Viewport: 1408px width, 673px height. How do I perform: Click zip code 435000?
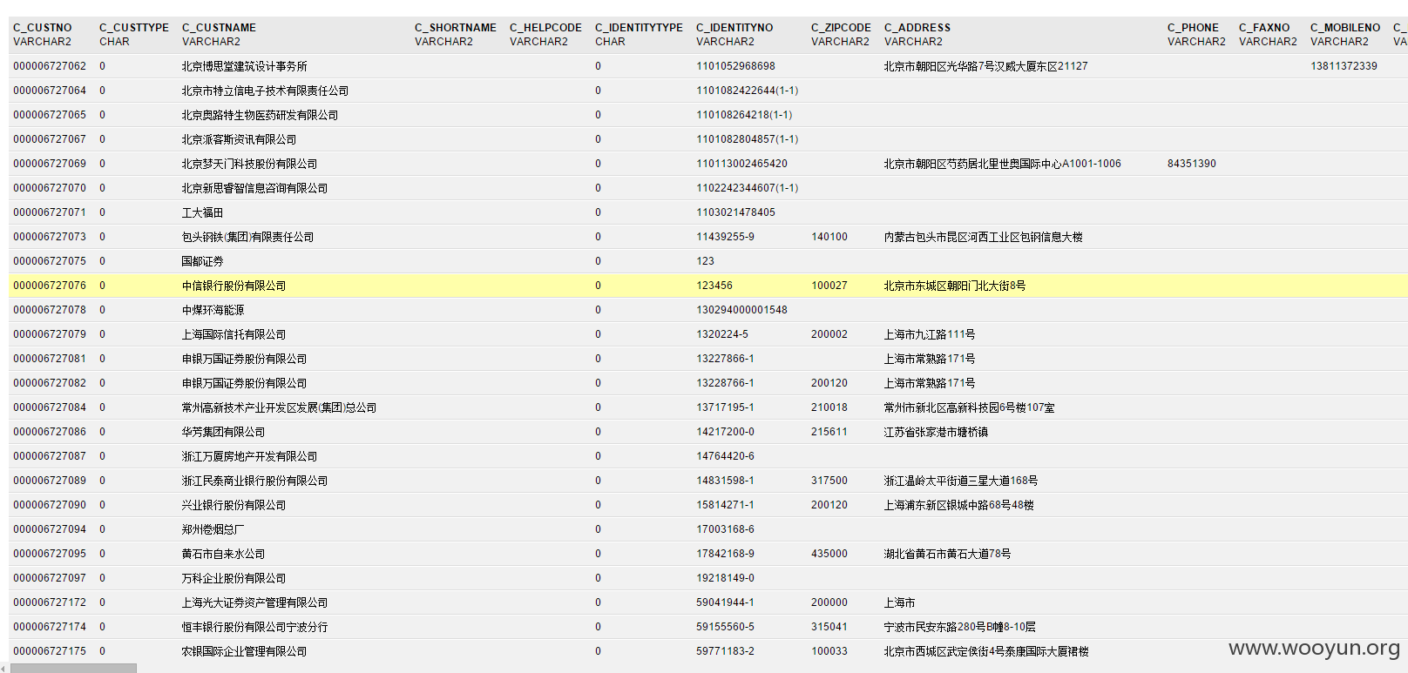829,554
